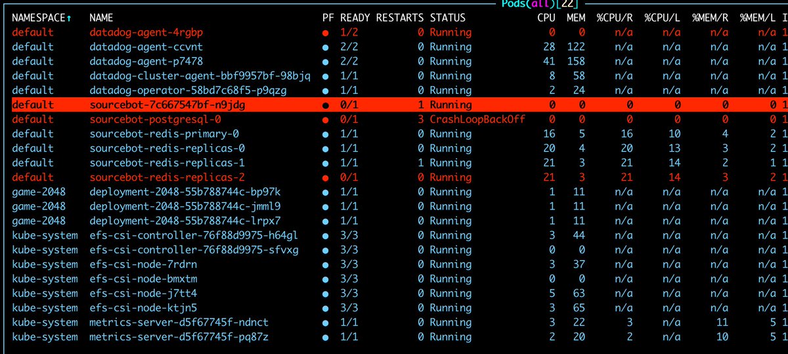The height and width of the screenshot is (354, 788).
Task: Select pod efs-csi-node-bmxtm
Action: [x=143, y=278]
